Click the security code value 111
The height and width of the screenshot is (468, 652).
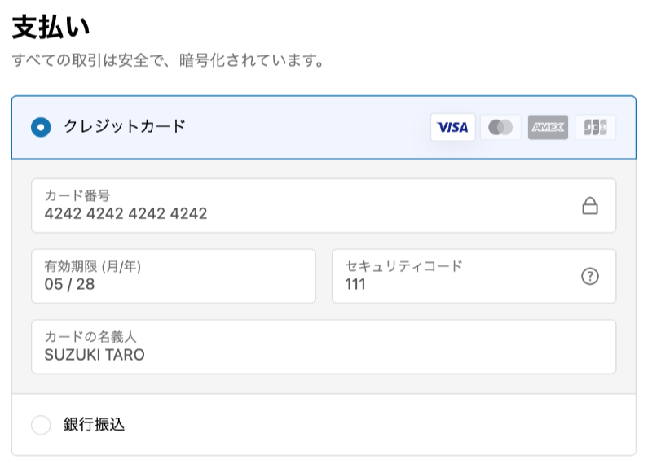[x=355, y=284]
